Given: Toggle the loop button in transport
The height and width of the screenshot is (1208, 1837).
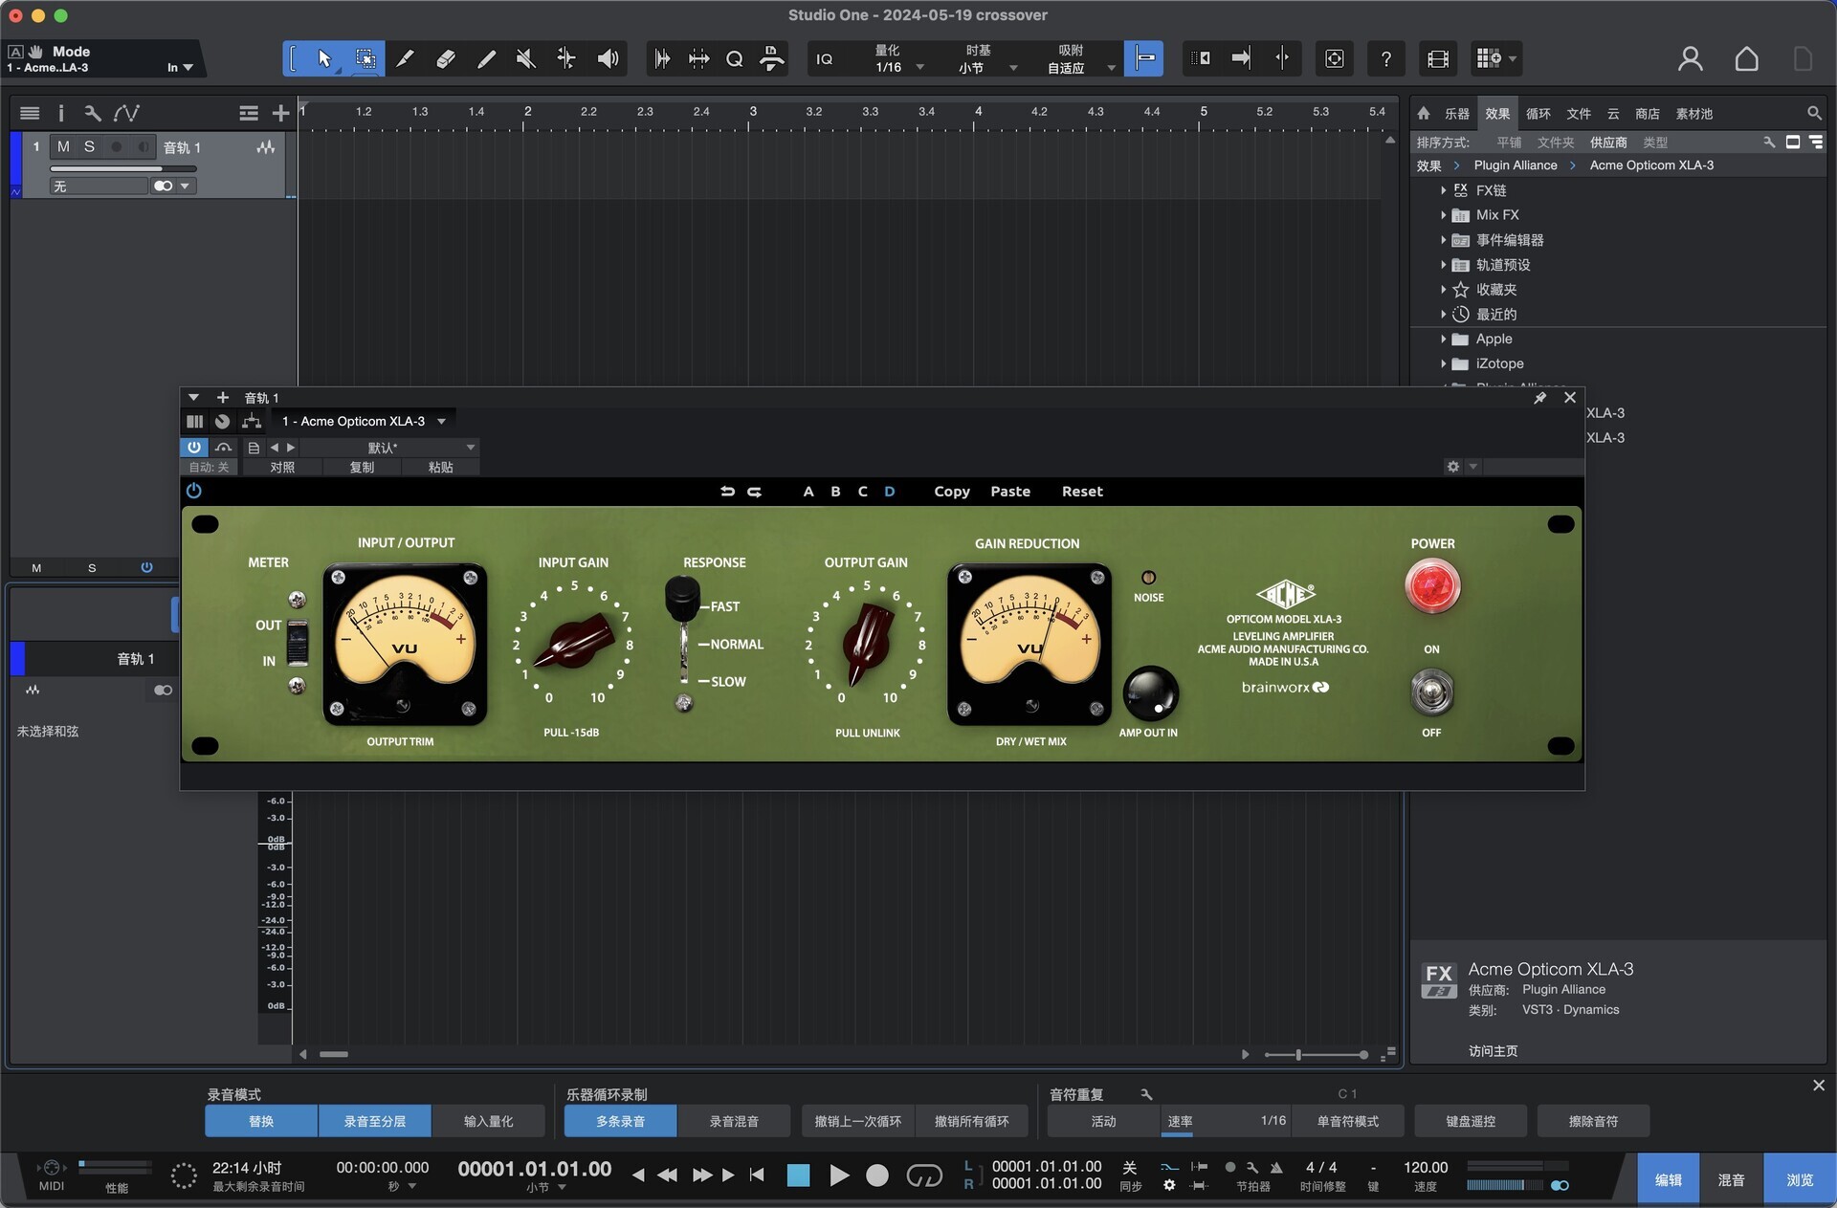Looking at the screenshot, I should (924, 1175).
